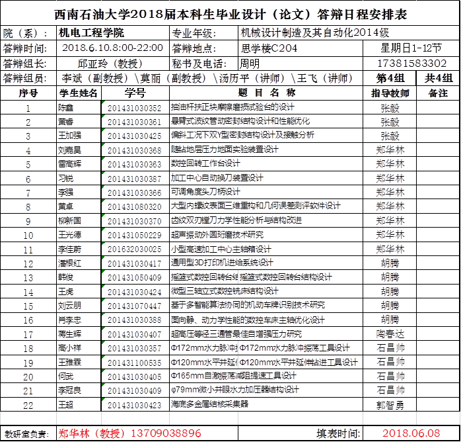Click the red 郑华林 (教授) contact cell

click(x=129, y=433)
